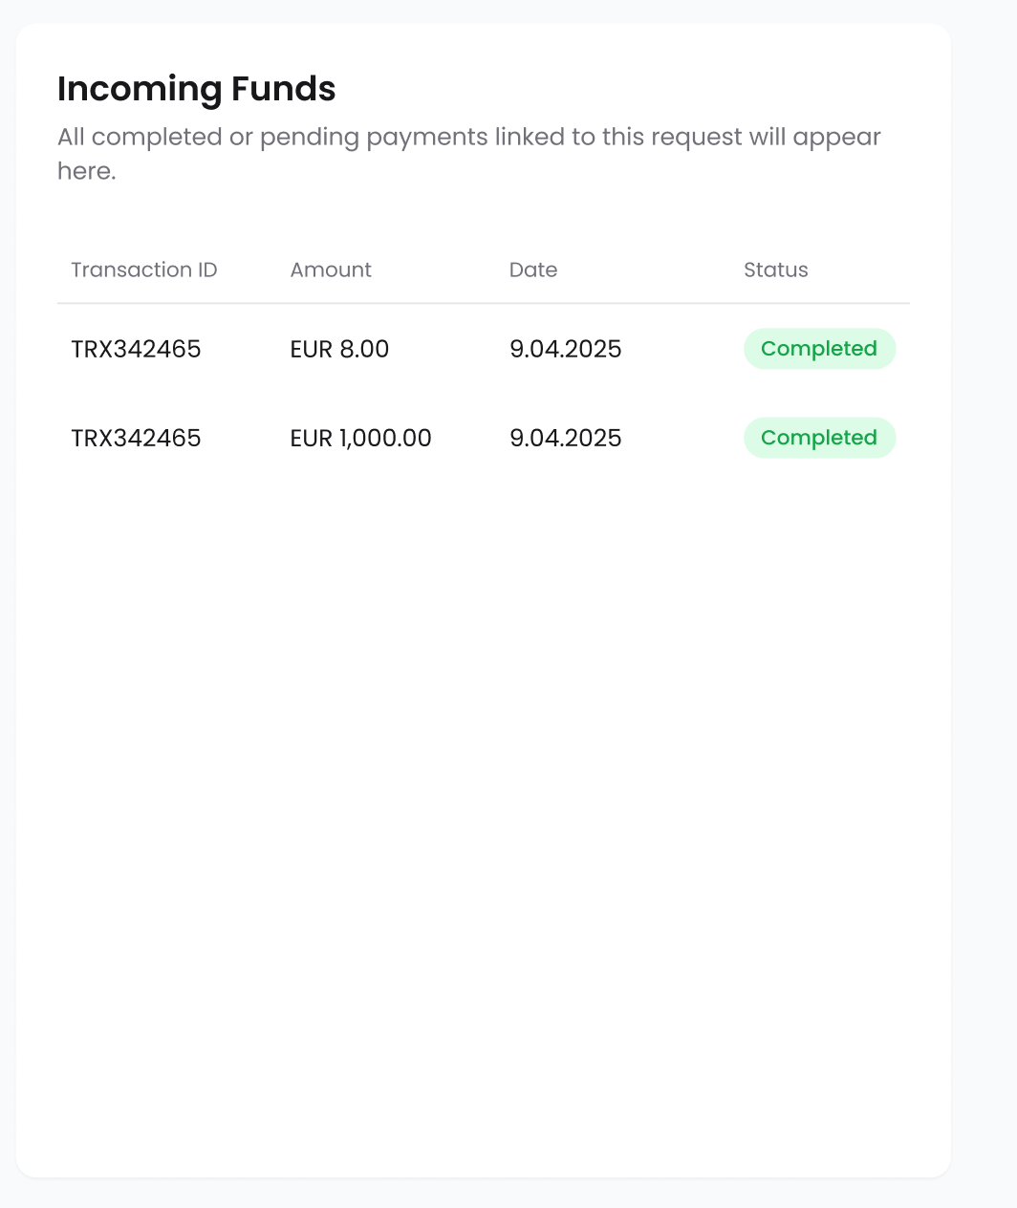Click the 9.04.2025 date in the second row
The width and height of the screenshot is (1017, 1208).
pos(566,439)
